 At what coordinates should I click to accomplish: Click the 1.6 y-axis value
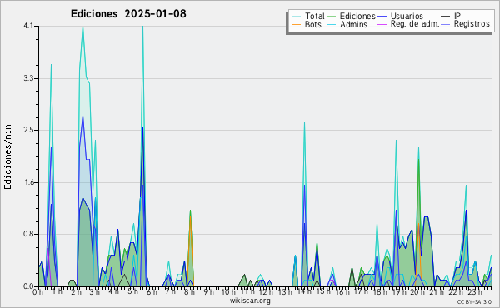[x=28, y=182]
